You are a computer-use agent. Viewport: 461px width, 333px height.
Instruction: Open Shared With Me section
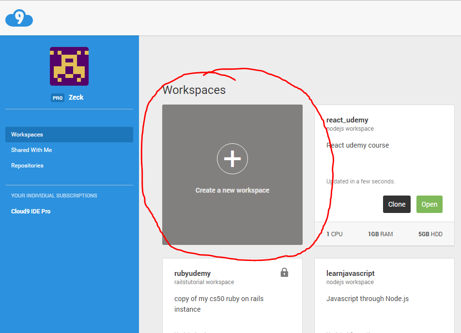[x=31, y=150]
